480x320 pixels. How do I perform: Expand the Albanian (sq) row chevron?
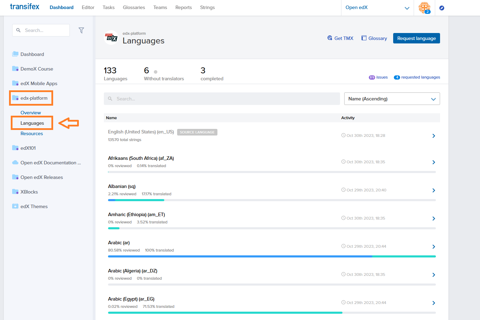433,190
